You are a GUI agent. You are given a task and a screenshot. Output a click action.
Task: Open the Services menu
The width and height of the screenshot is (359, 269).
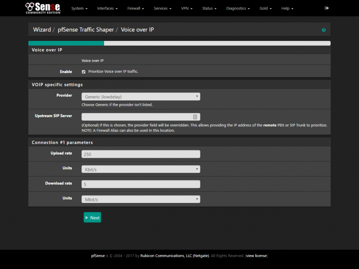[x=163, y=9]
